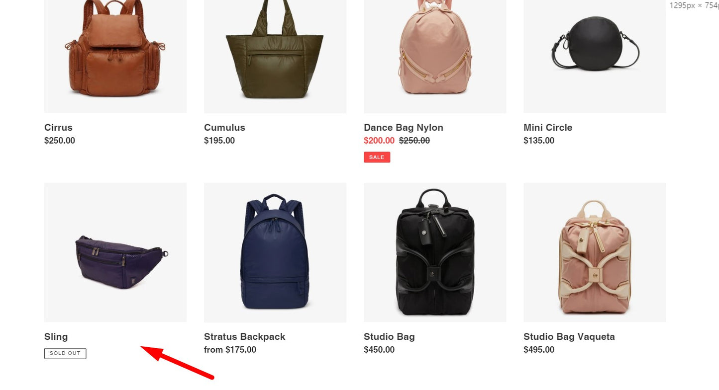Open the olive Cumulus tote image
The width and height of the screenshot is (719, 390).
click(275, 56)
